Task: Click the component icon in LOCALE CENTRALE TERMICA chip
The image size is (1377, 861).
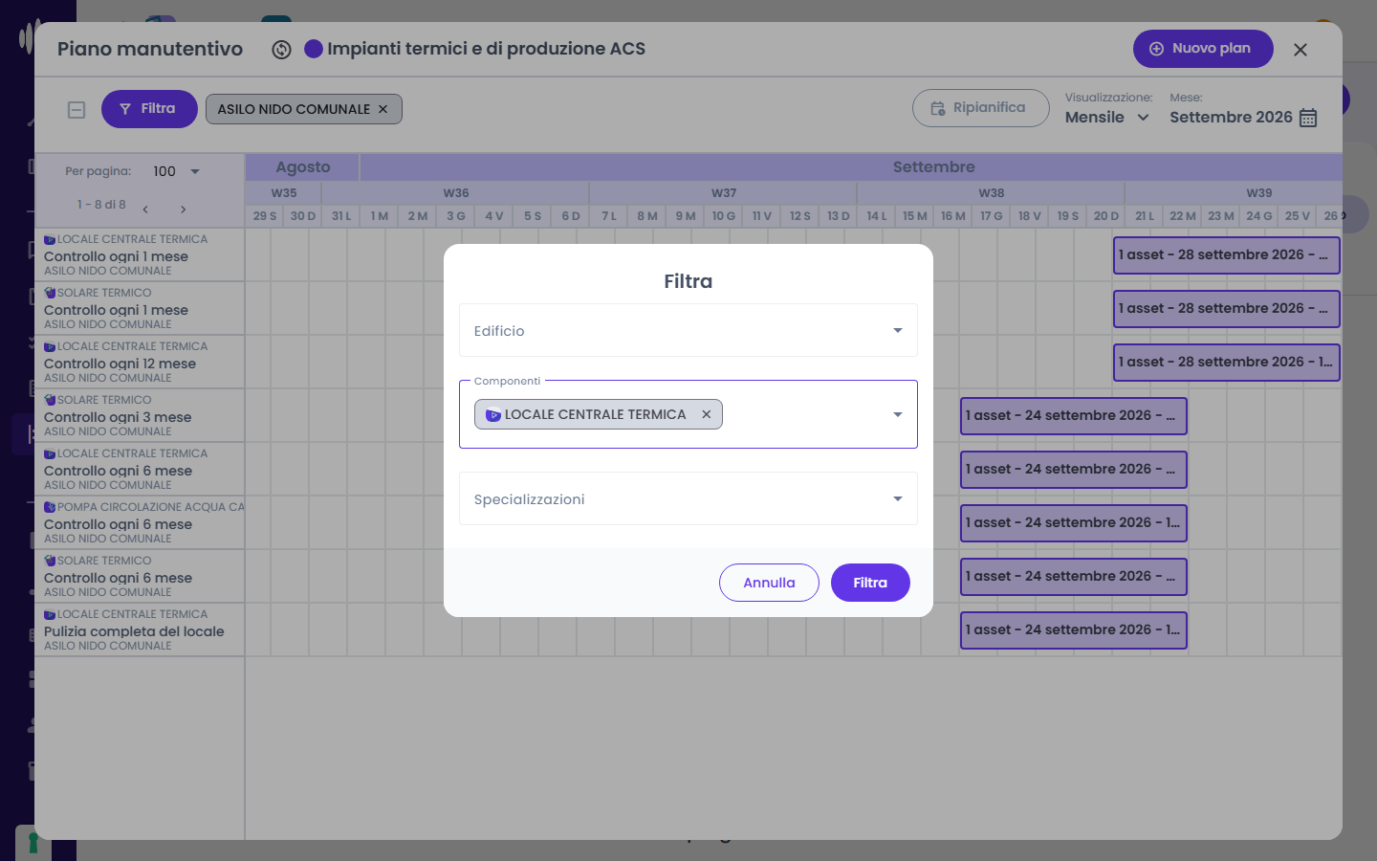Action: coord(493,415)
